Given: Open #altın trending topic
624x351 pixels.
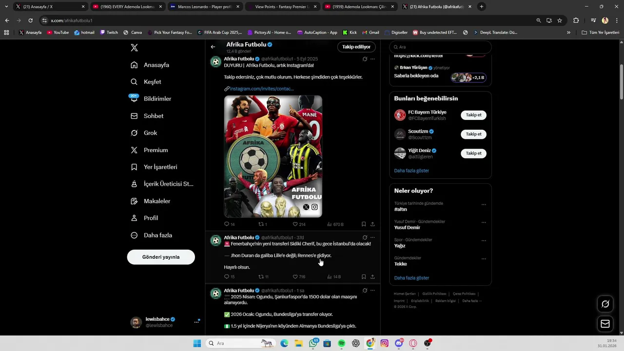Looking at the screenshot, I should [401, 209].
